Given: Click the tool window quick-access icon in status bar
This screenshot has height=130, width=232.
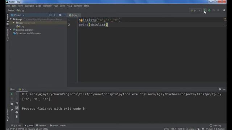Looking at the screenshot, I should pos(8,129).
